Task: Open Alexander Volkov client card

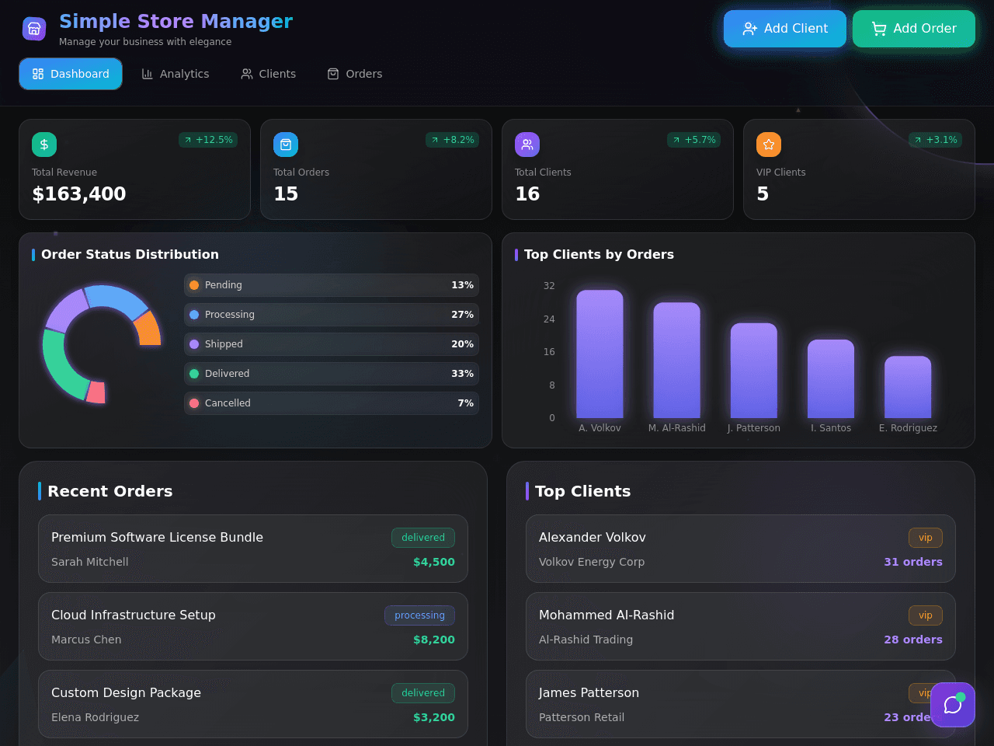Action: coord(741,549)
